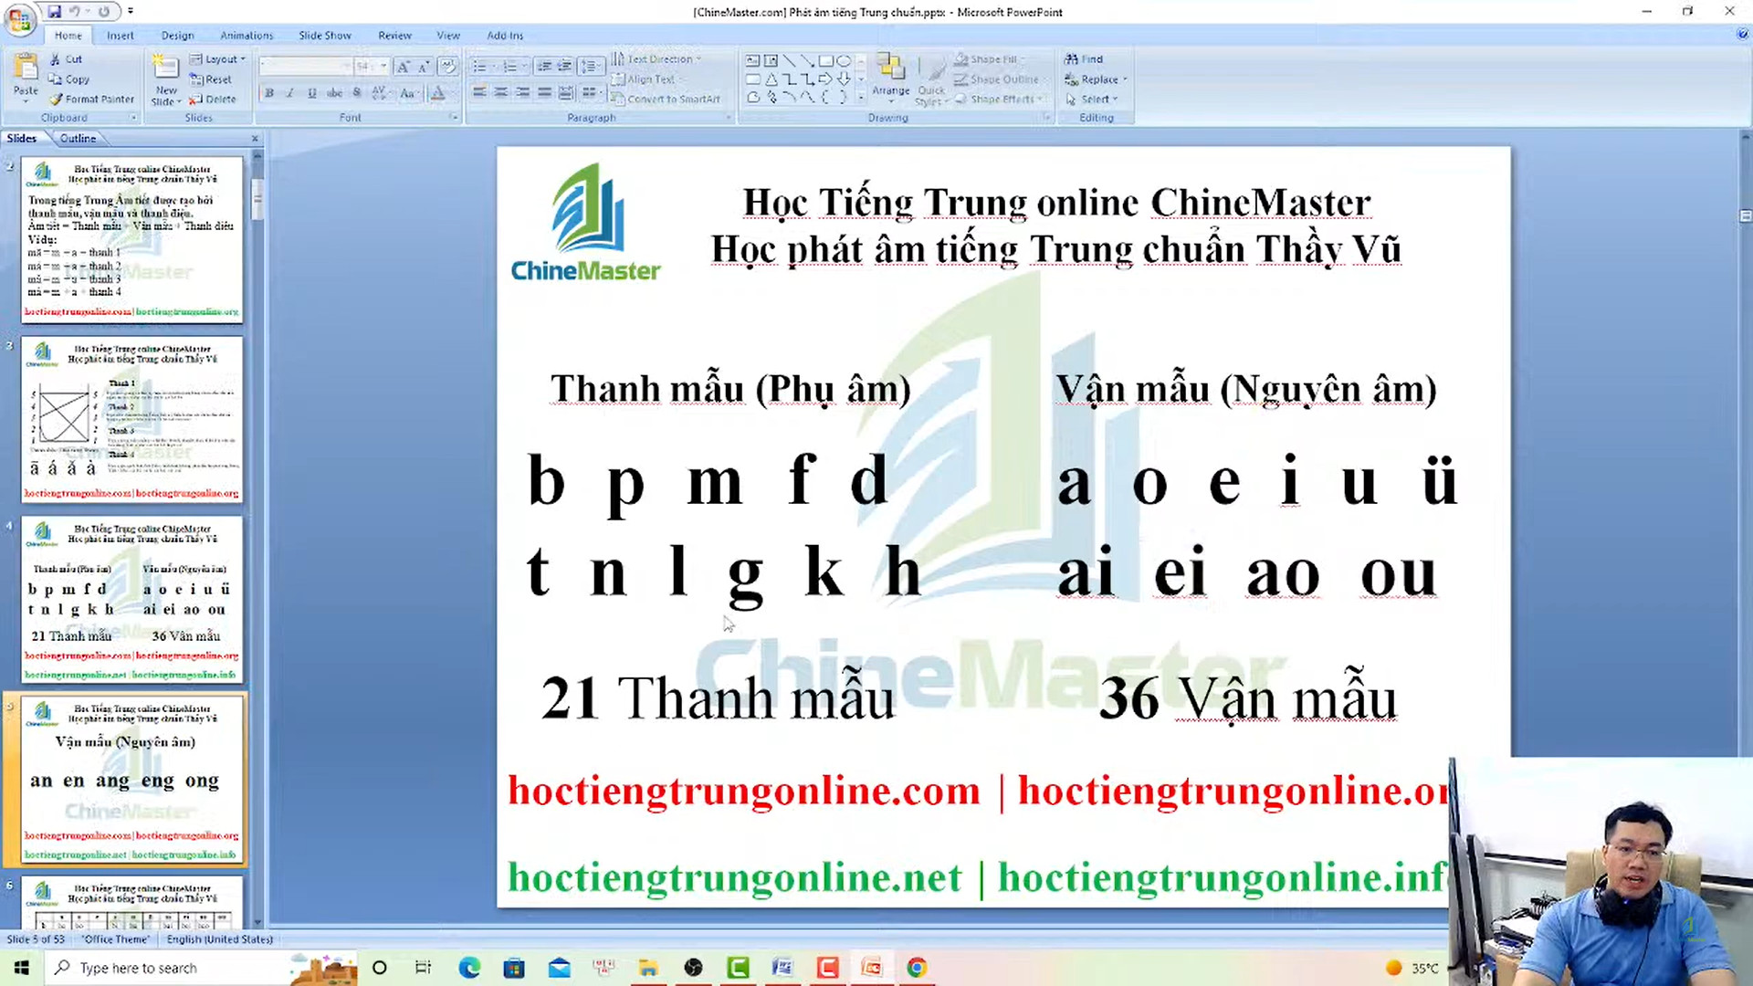Toggle underline formatting
The image size is (1753, 986).
[x=312, y=93]
